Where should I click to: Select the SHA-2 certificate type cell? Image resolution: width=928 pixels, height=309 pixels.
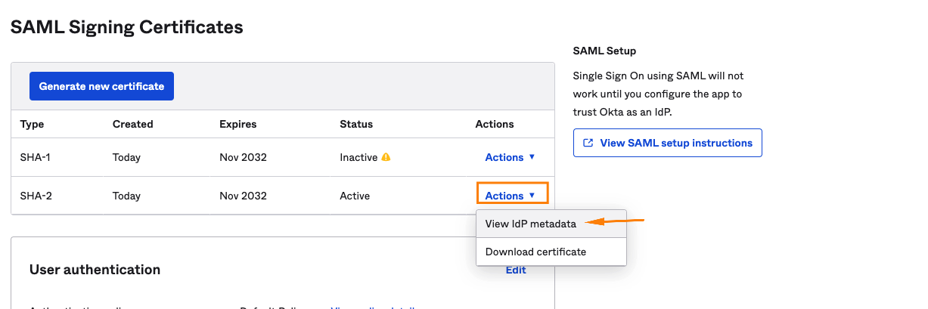(x=36, y=196)
